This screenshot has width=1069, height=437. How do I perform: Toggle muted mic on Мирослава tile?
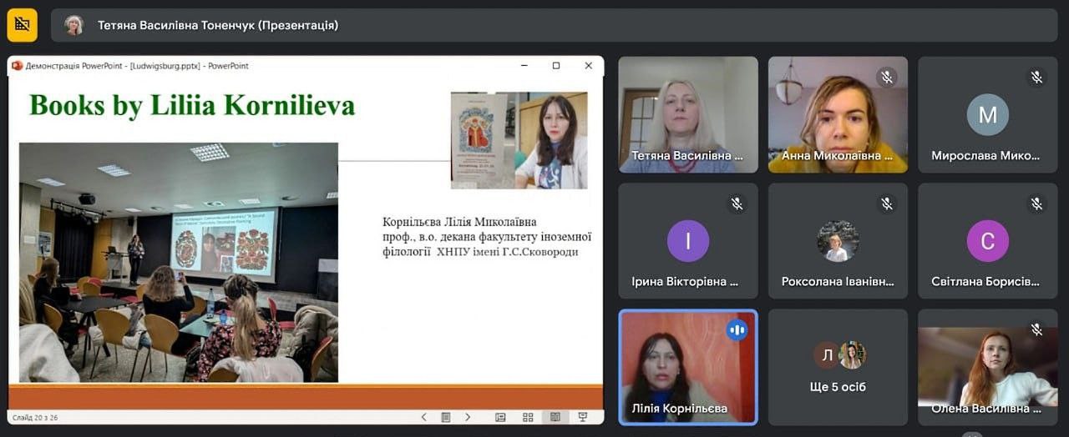(x=1036, y=78)
